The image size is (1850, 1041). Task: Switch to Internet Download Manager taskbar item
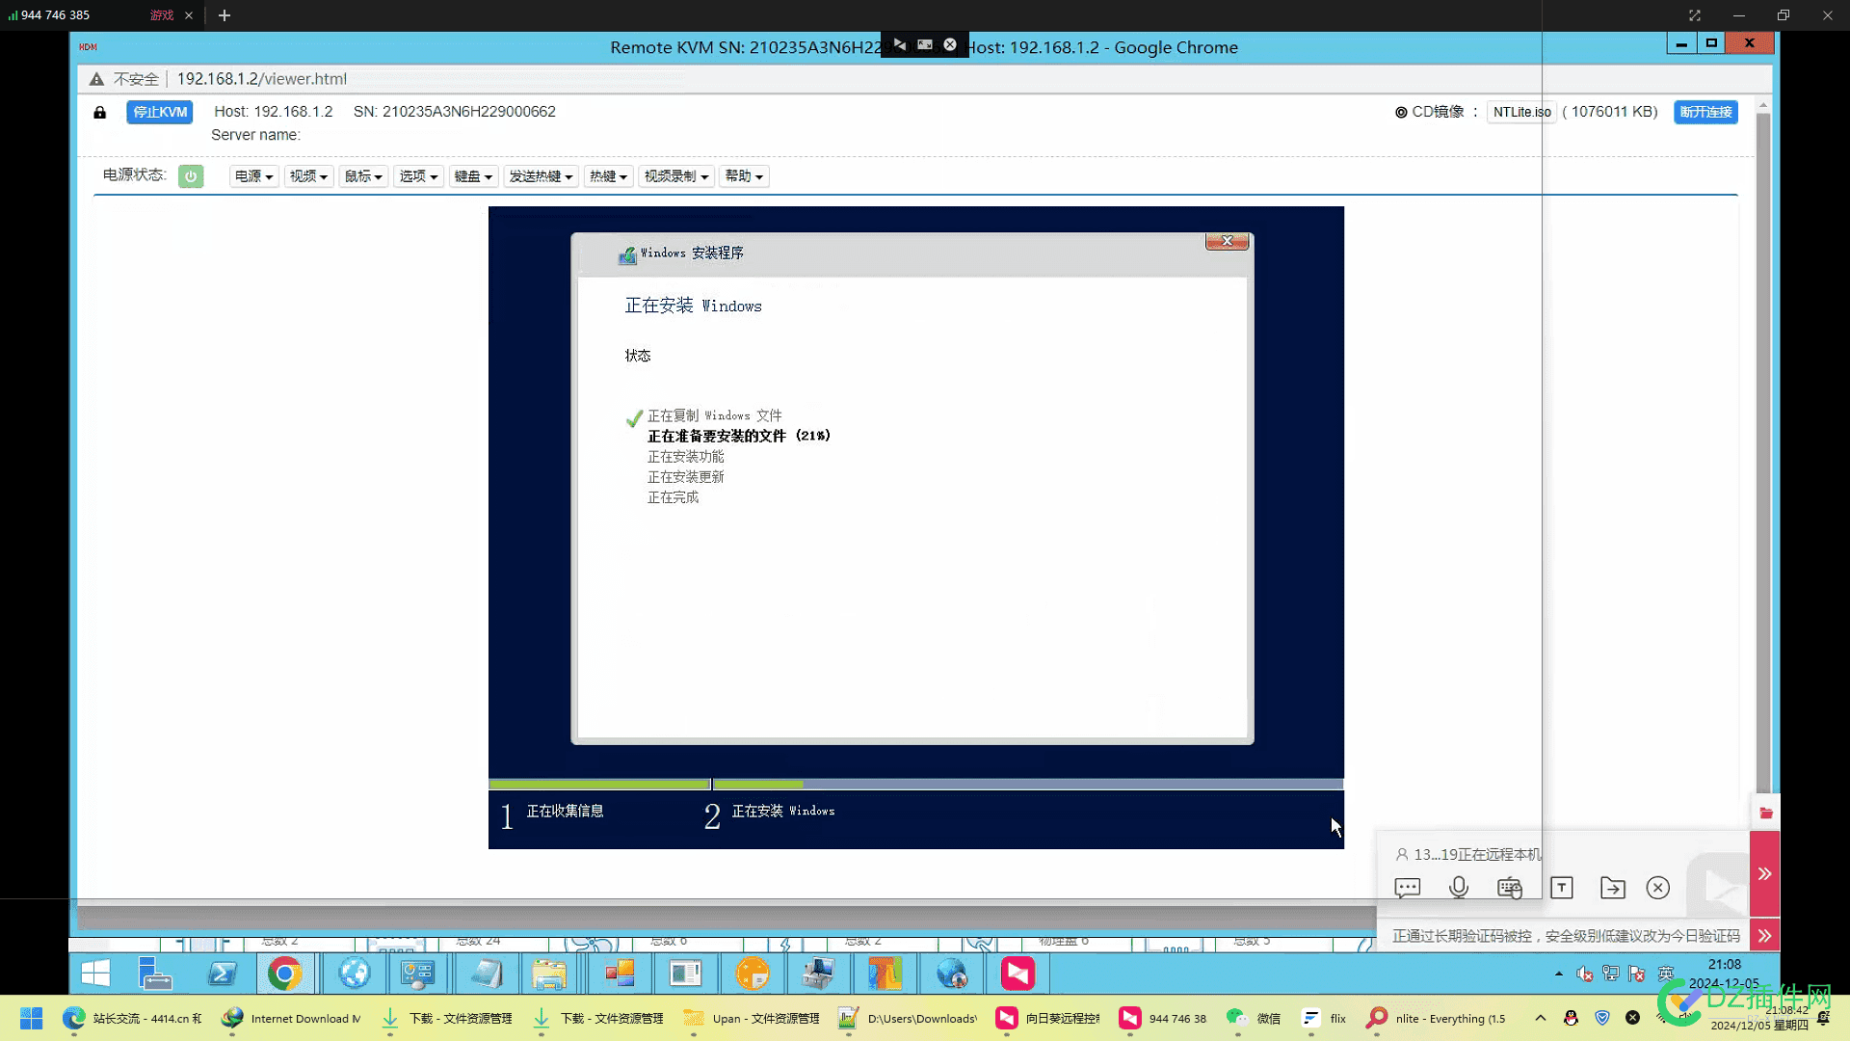point(292,1019)
